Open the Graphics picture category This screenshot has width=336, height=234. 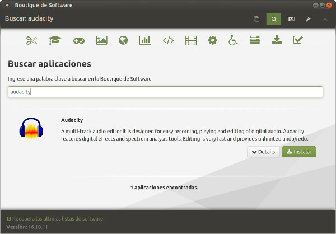coord(101,40)
